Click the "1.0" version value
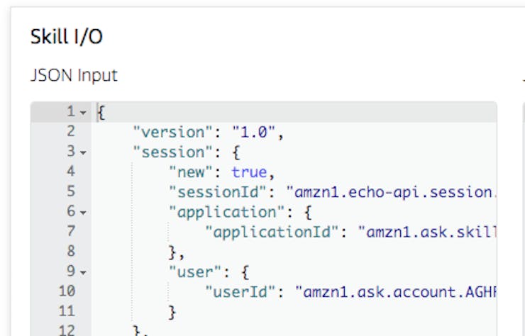This screenshot has width=525, height=336. (x=253, y=132)
